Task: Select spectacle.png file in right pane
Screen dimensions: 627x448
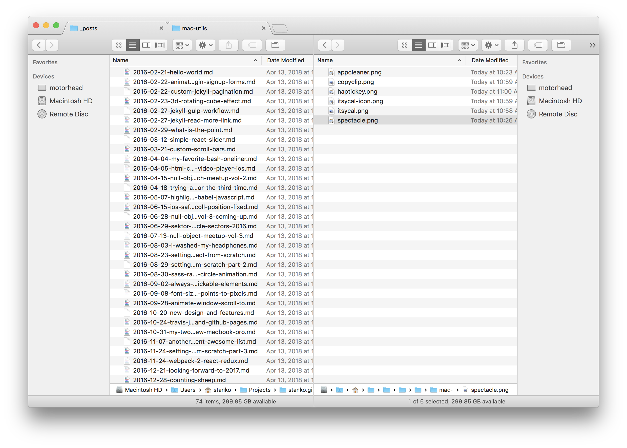Action: click(357, 120)
